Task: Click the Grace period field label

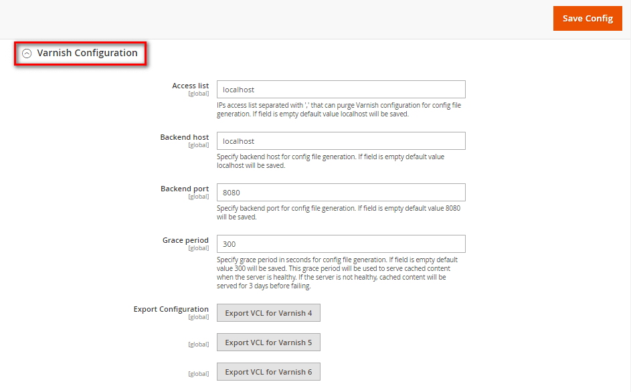Action: pos(185,240)
